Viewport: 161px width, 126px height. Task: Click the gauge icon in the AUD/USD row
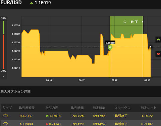tap(5, 124)
